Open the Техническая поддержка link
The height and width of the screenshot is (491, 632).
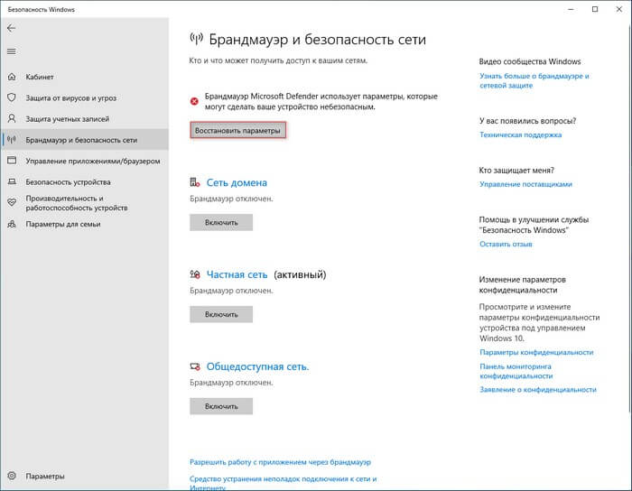520,134
